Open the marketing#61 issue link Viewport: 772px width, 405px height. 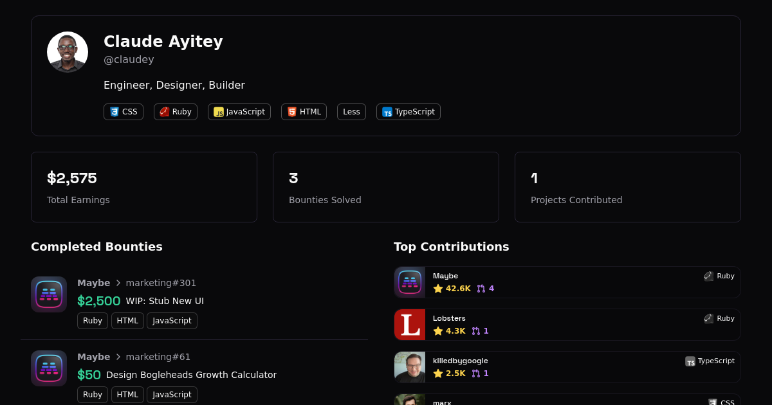coord(158,357)
